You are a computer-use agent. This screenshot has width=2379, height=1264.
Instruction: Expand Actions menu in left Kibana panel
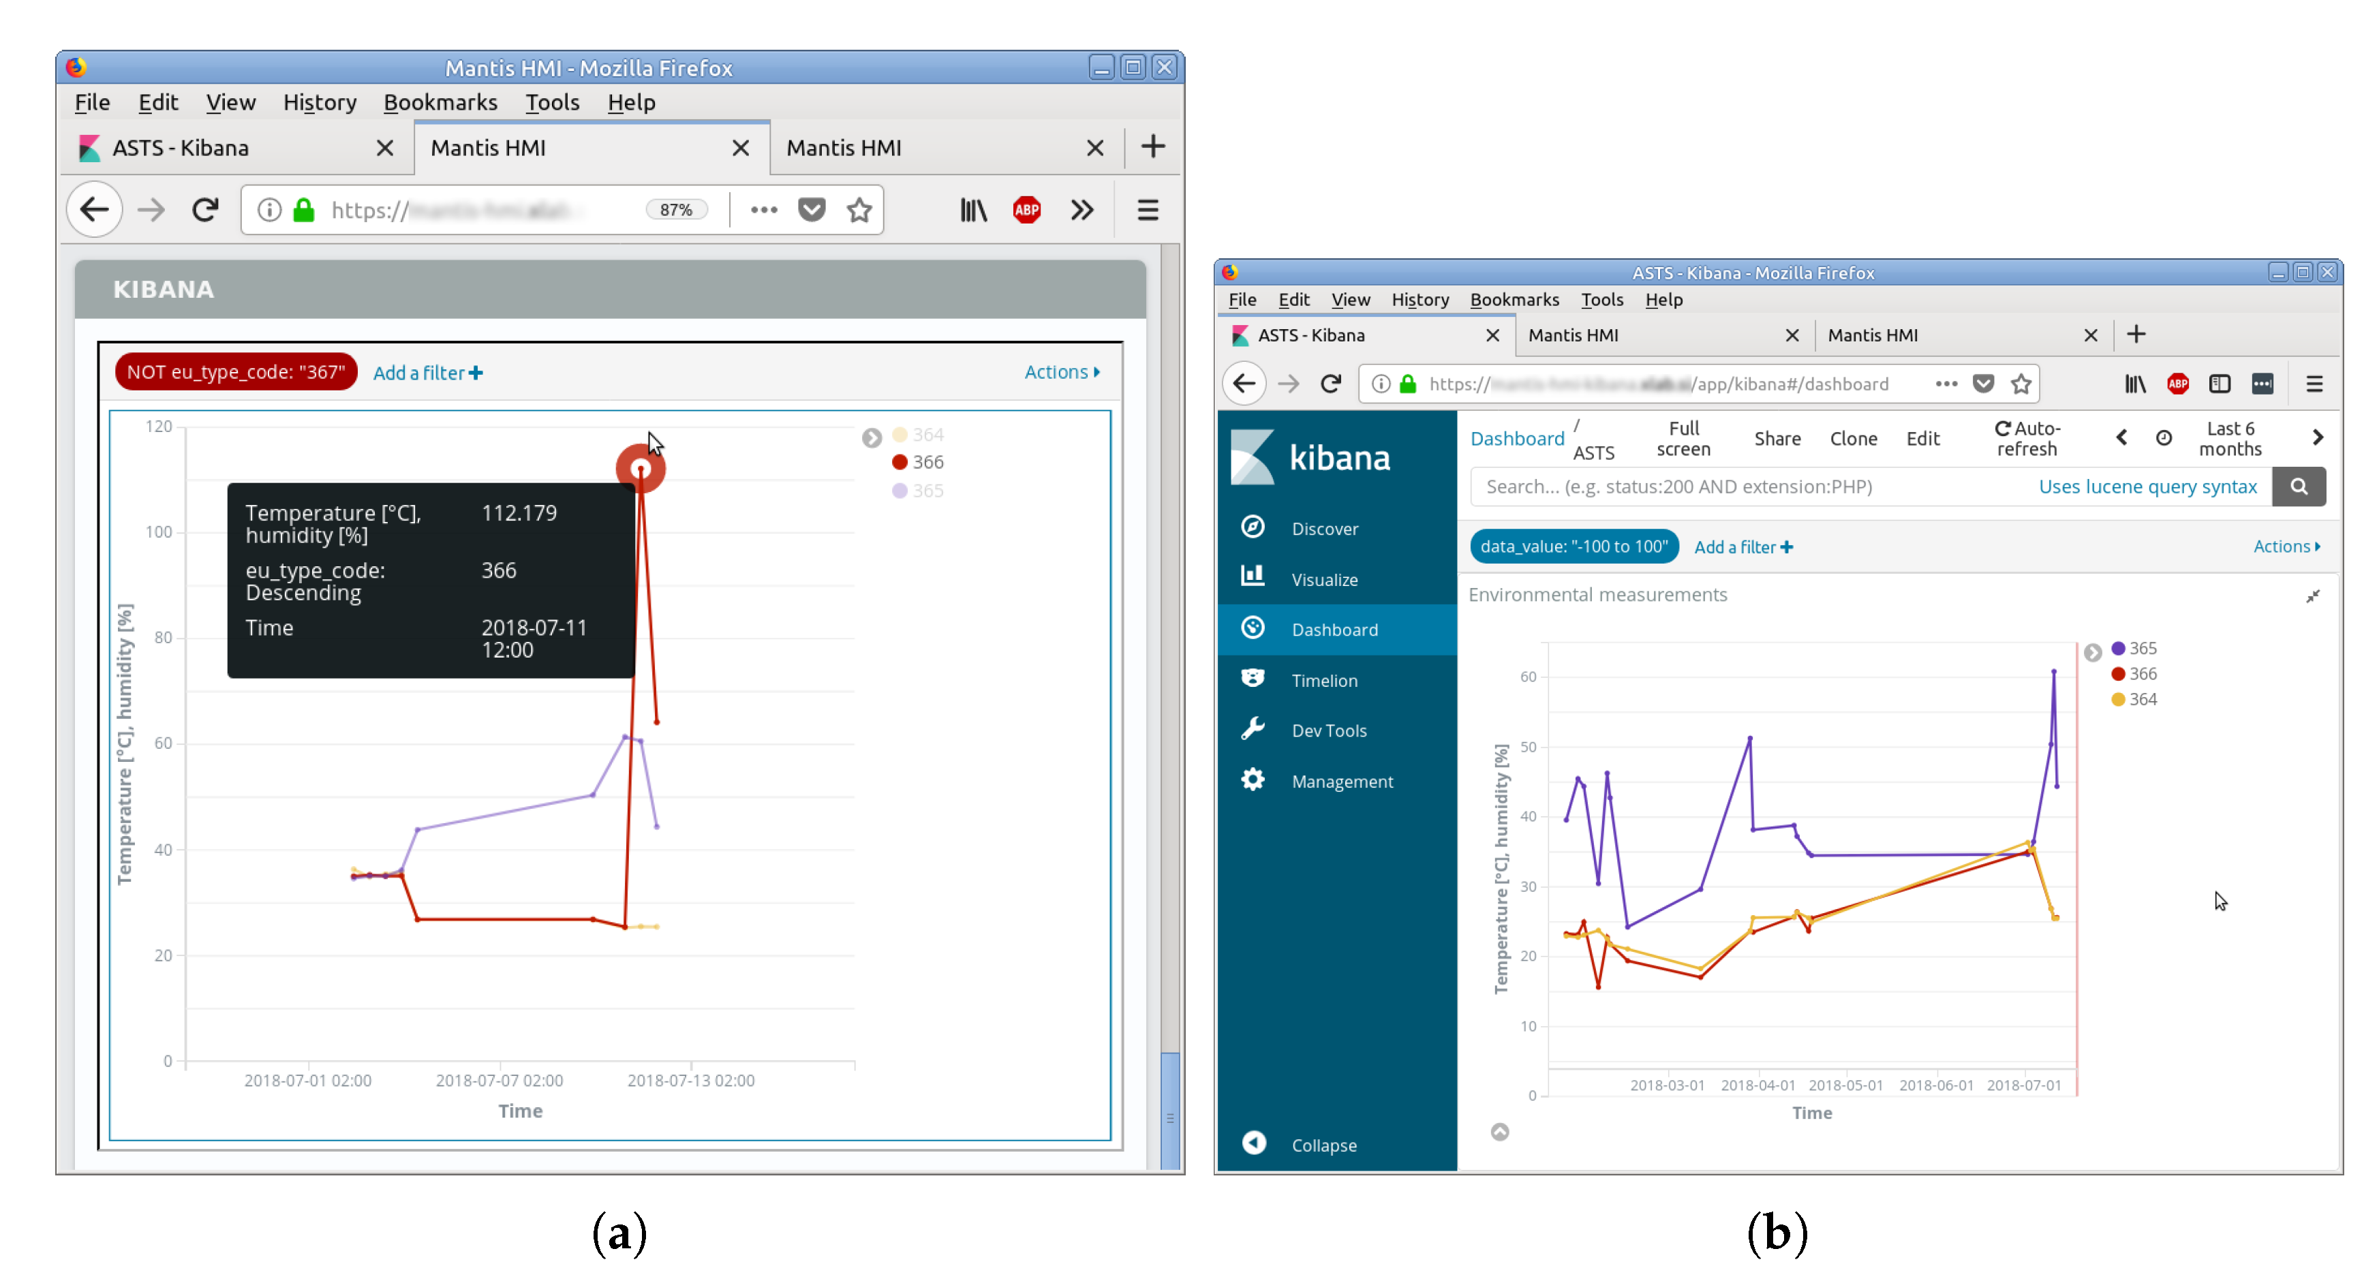(x=1062, y=372)
